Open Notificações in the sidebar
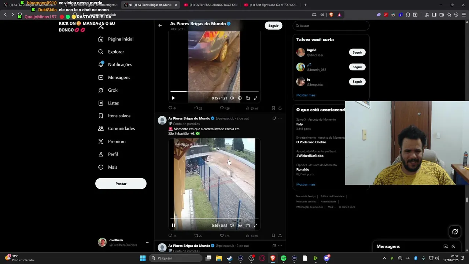 tap(115, 65)
